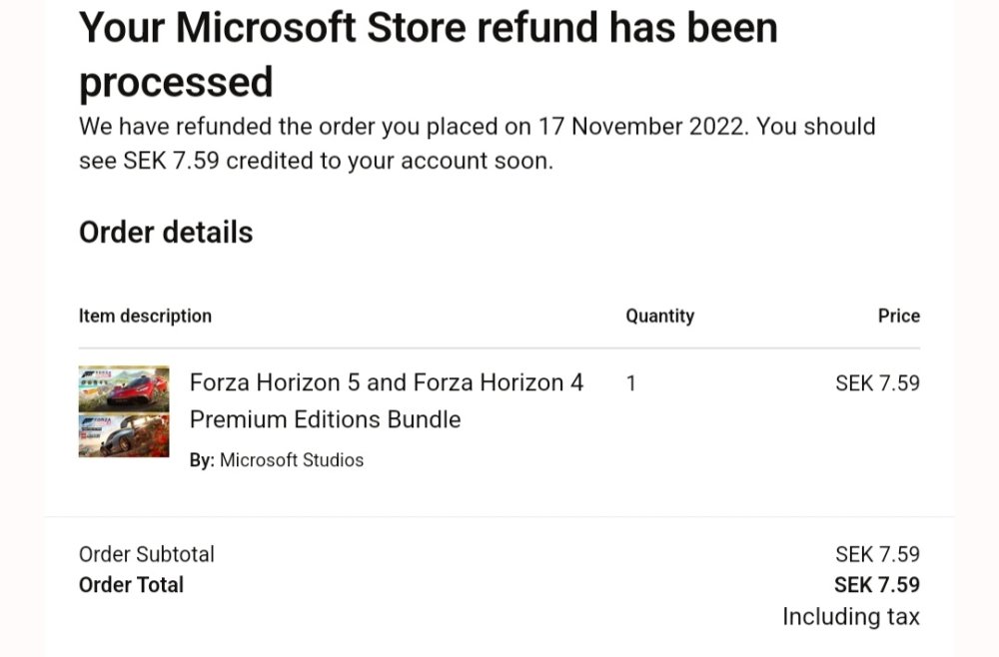
Task: Click the bold Order Total label
Action: (131, 584)
